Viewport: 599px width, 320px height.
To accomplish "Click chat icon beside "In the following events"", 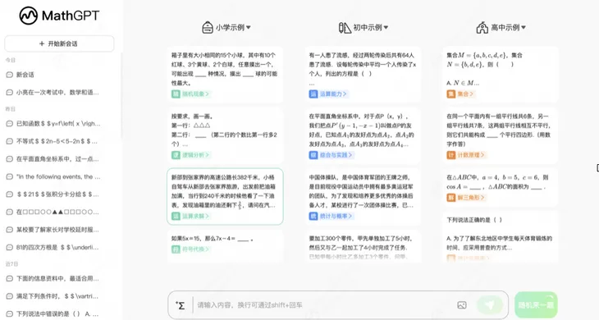I will coord(10,176).
